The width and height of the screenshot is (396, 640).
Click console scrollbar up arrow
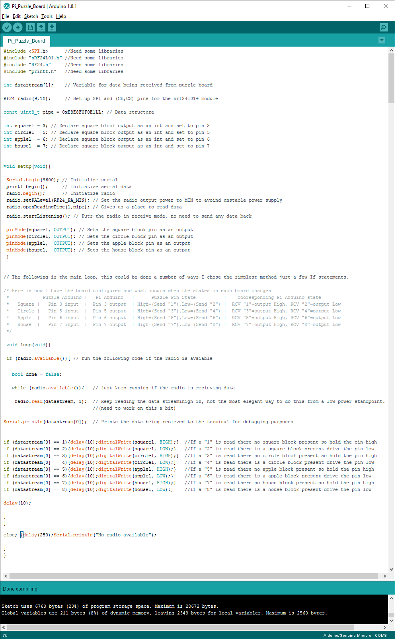pyautogui.click(x=391, y=598)
